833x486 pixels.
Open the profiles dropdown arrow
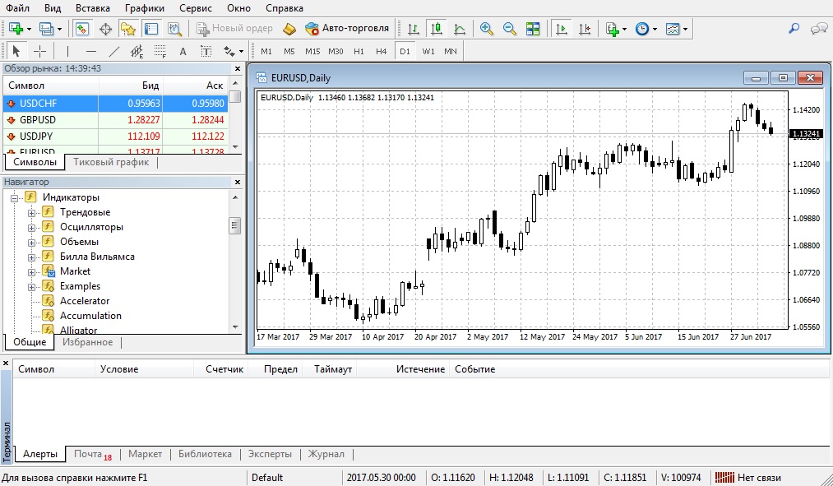pos(59,30)
